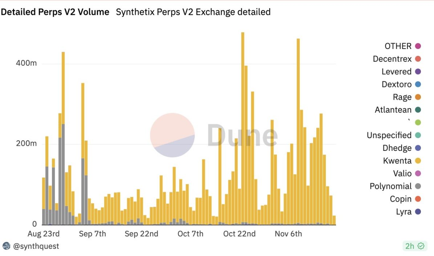Toggle the Dhedge series legend dot

click(418, 148)
